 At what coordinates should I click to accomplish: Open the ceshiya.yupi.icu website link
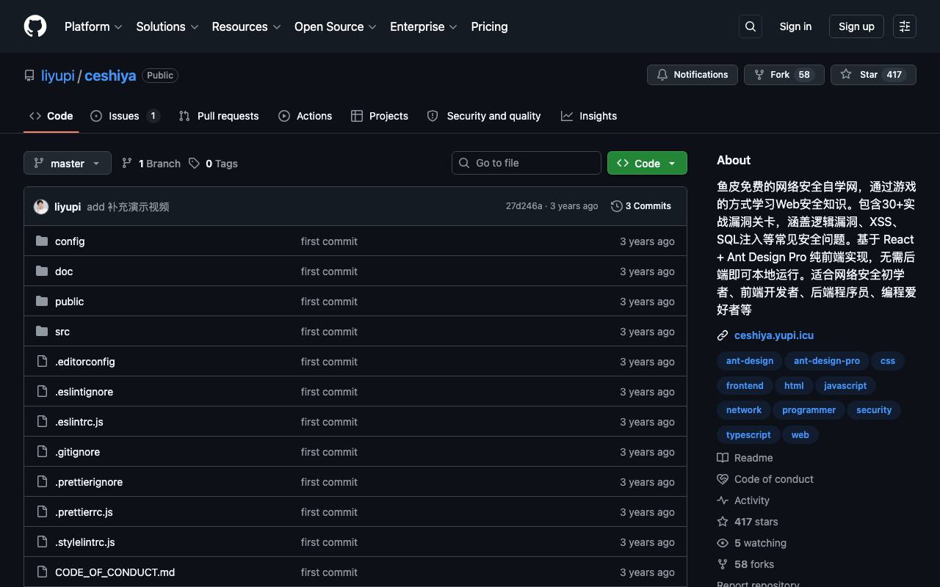(774, 335)
